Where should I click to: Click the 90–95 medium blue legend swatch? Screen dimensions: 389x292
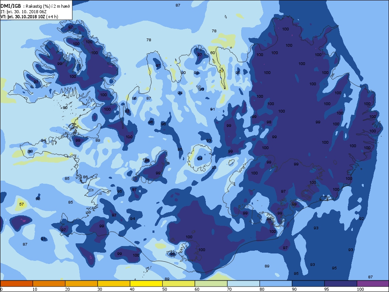(308, 283)
